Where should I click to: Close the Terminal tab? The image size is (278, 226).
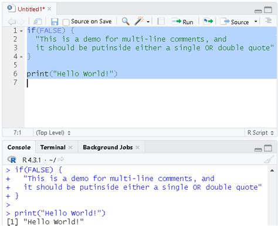(x=70, y=148)
